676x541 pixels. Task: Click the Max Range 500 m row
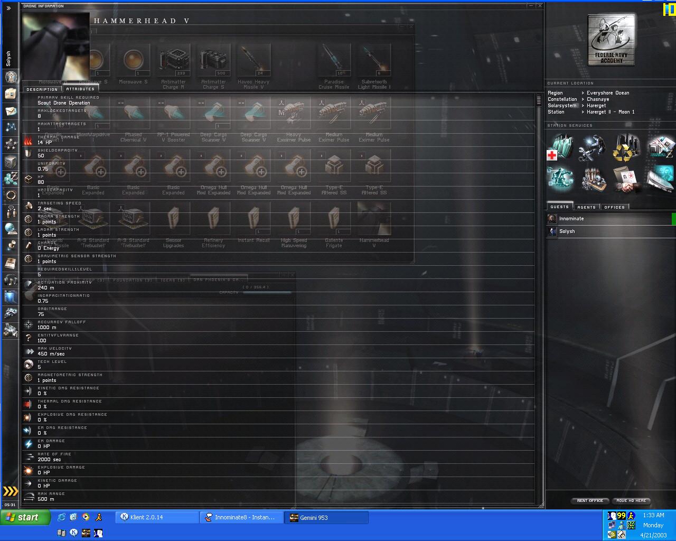tap(278, 497)
